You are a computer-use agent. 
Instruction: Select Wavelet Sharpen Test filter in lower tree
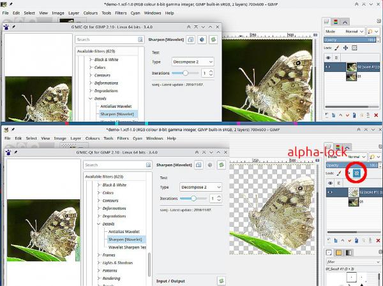(127, 247)
